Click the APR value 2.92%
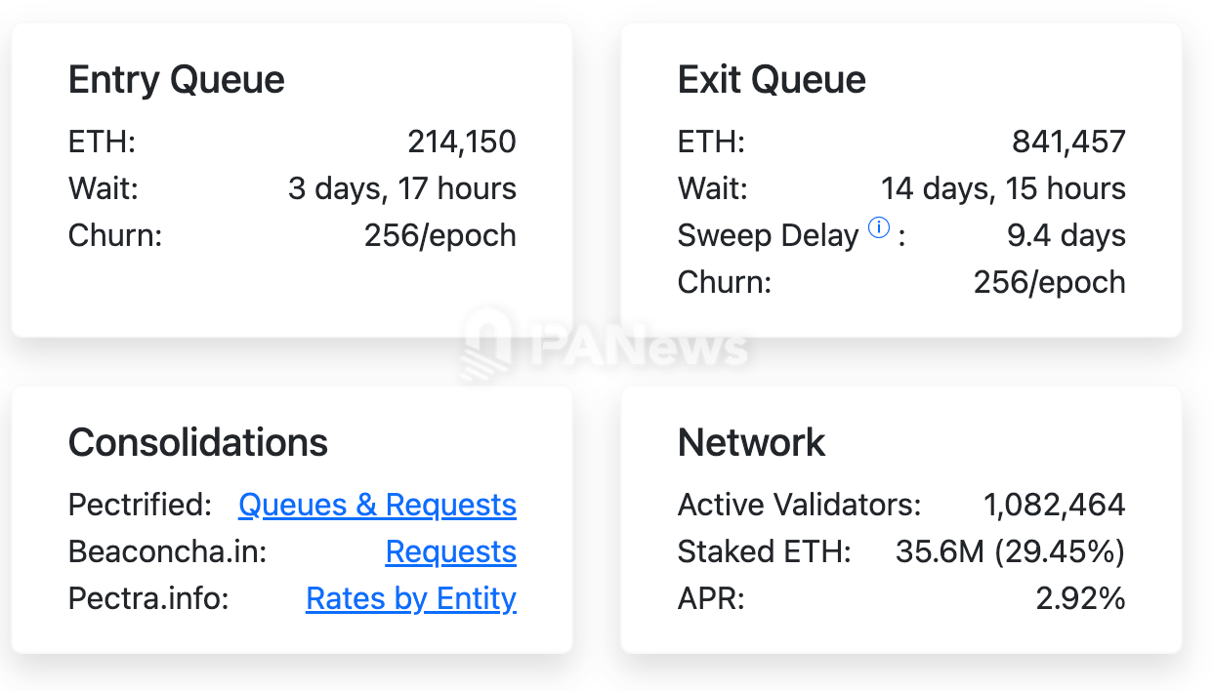This screenshot has width=1213, height=691. [x=1080, y=598]
